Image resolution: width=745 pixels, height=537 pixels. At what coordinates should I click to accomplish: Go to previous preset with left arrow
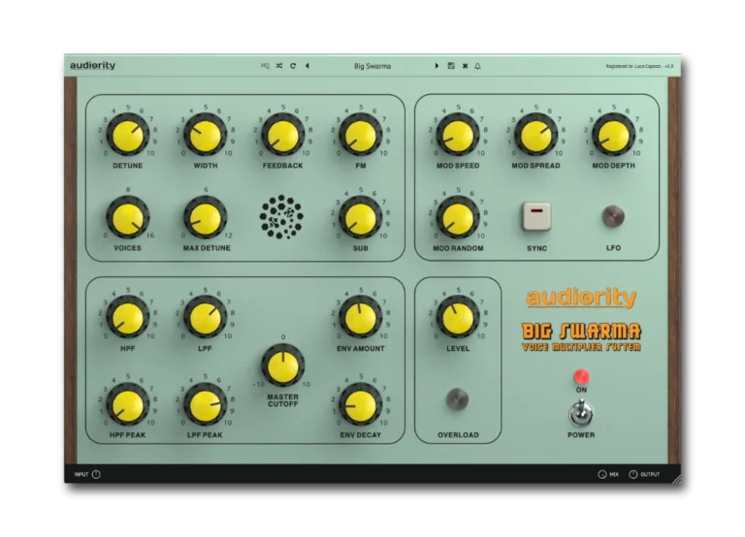[x=308, y=66]
